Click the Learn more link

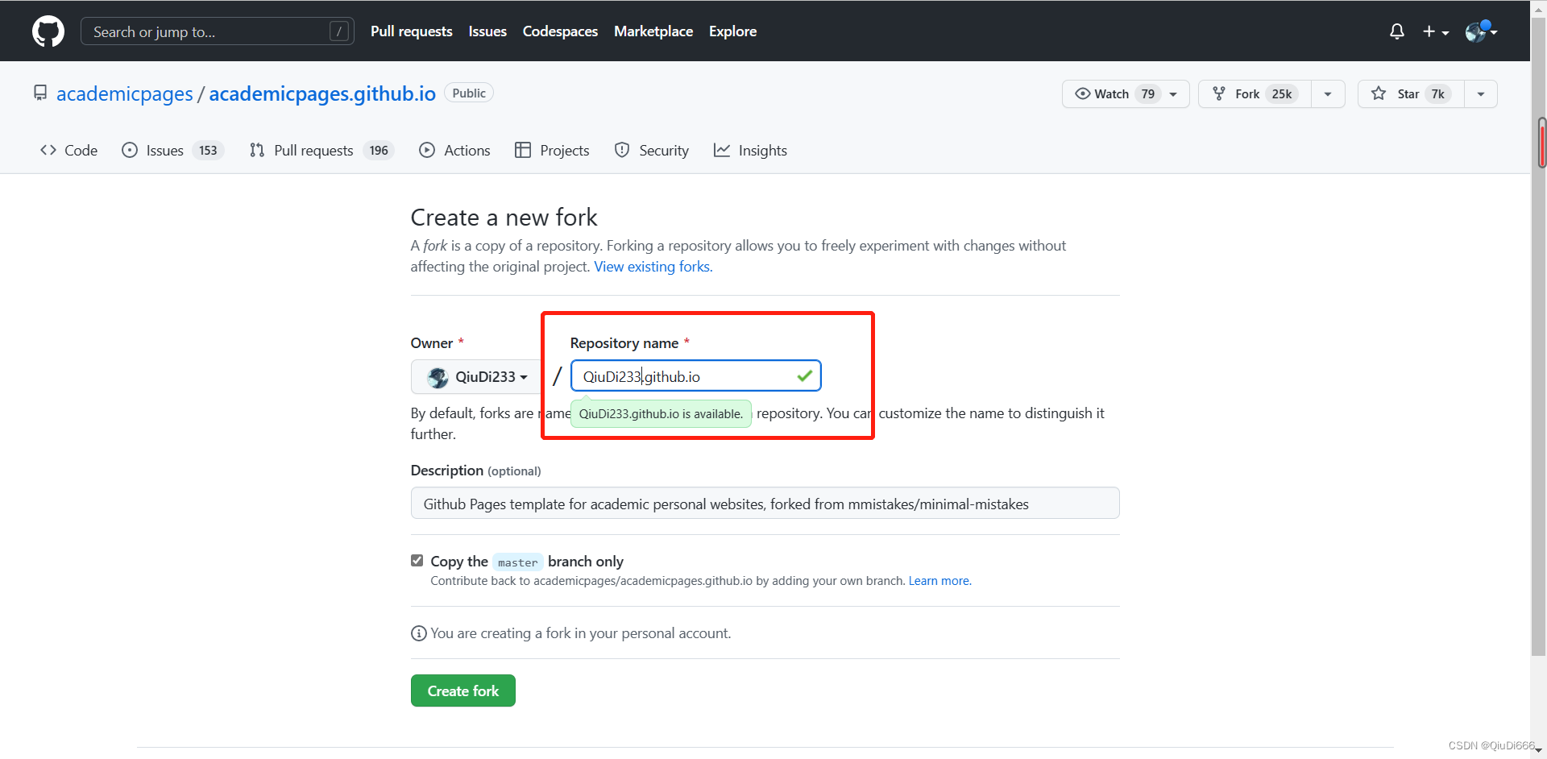939,581
